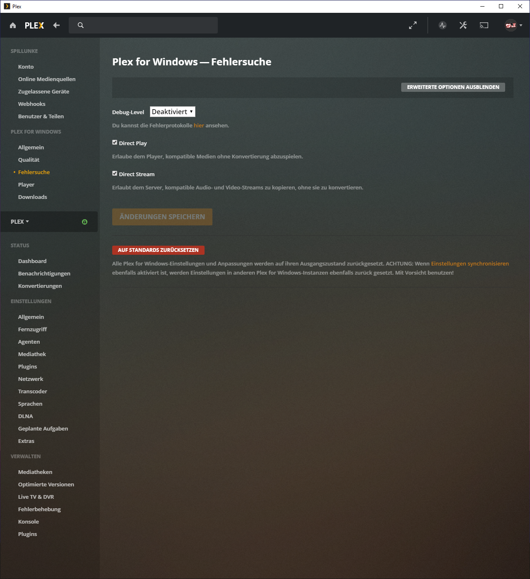The height and width of the screenshot is (579, 530).
Task: Toggle the Direct Stream checkbox
Action: [115, 173]
